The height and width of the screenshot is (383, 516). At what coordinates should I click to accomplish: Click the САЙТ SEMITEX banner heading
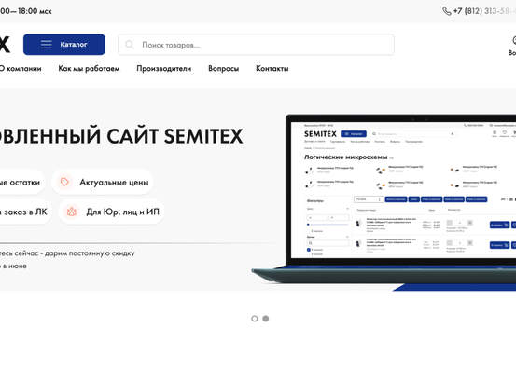(174, 136)
